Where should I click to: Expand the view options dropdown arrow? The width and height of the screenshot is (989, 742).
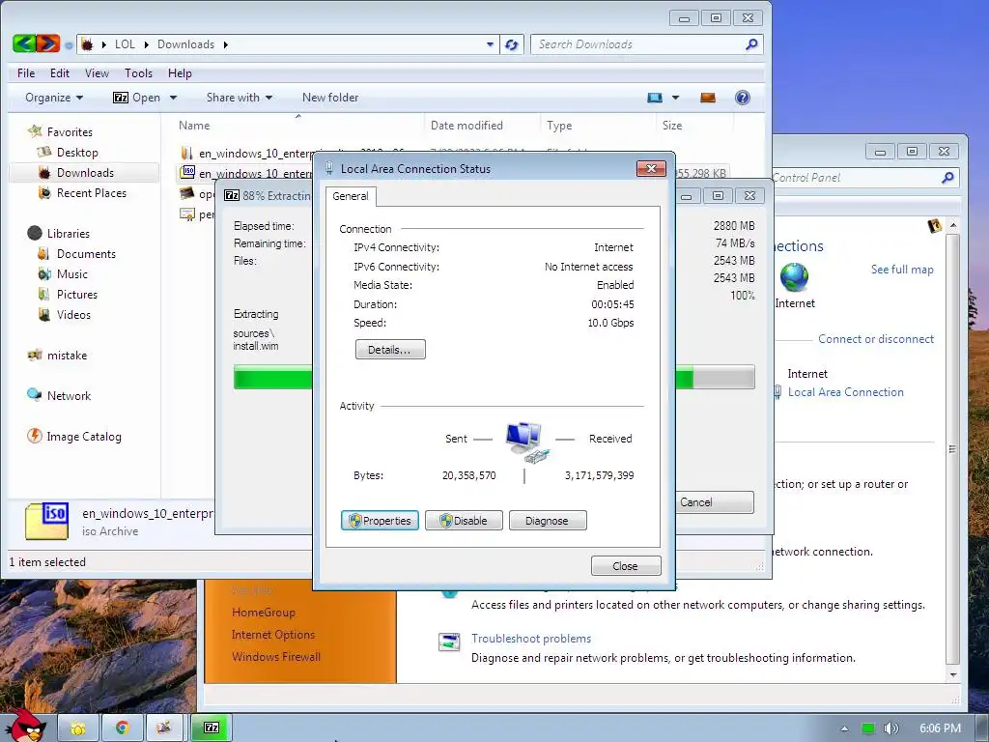pos(675,98)
